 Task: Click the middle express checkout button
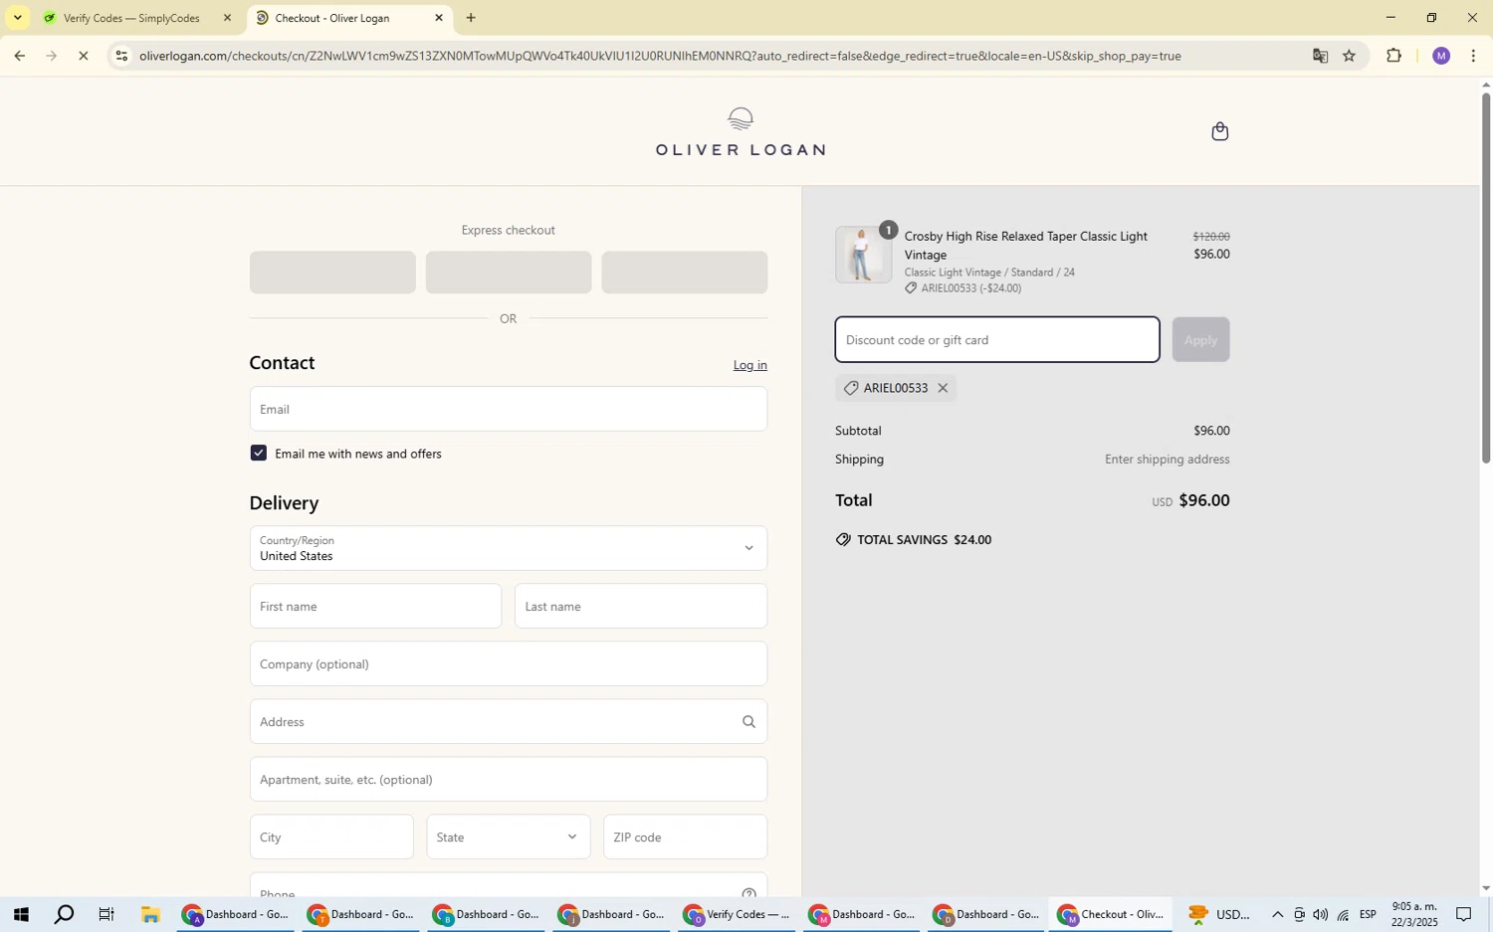[508, 273]
